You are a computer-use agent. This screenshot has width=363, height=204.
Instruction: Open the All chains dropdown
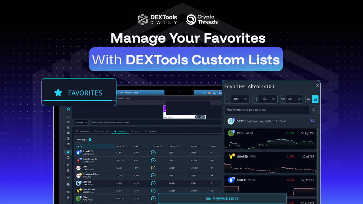81,123
